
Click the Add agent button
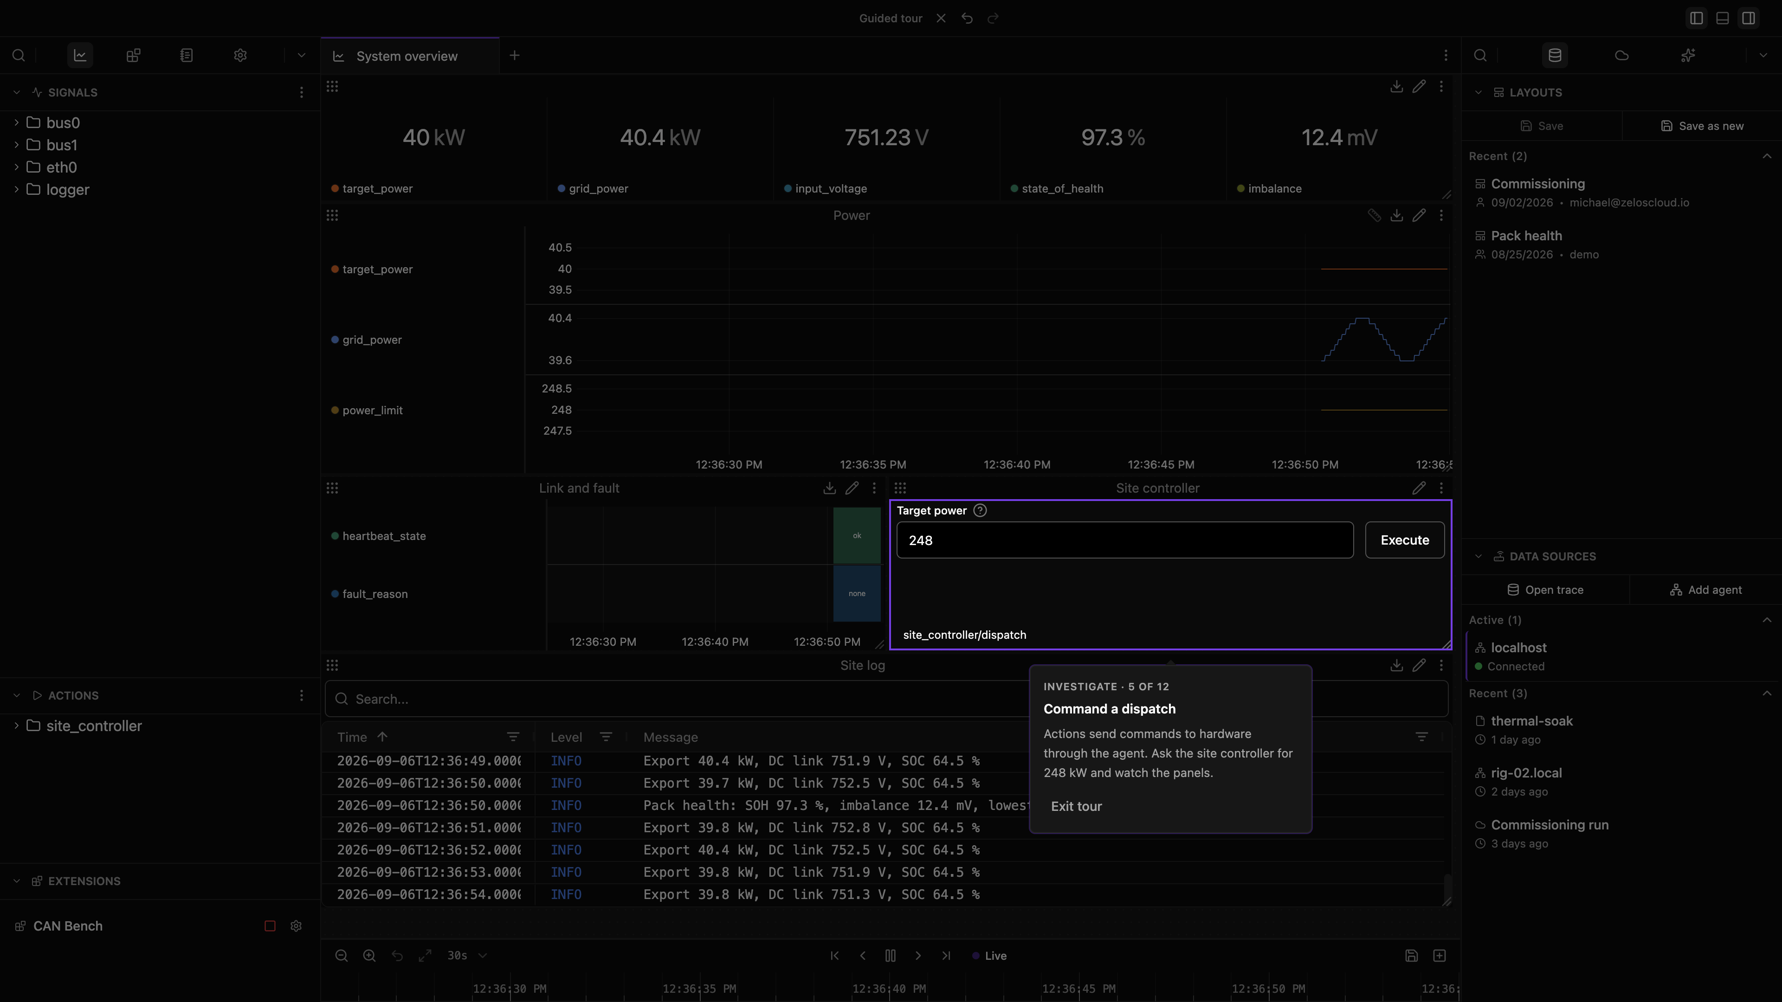(x=1706, y=590)
